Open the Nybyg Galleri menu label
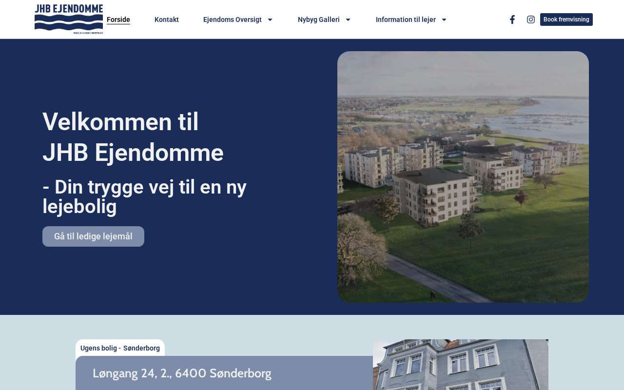Viewport: 624px width, 390px height. pos(319,19)
